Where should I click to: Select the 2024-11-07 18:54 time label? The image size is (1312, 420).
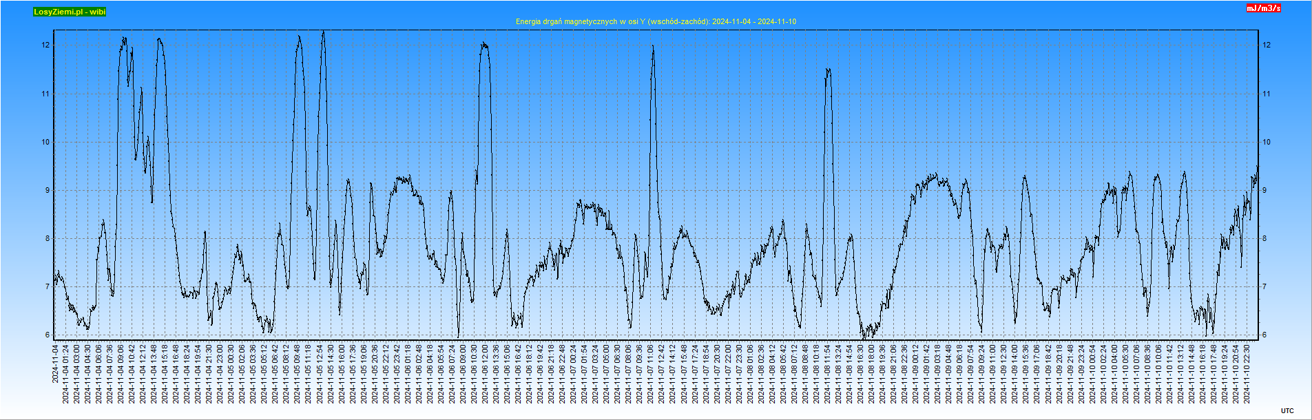707,374
